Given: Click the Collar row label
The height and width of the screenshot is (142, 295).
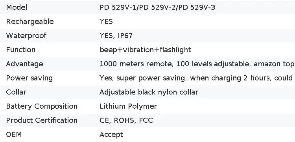Looking at the screenshot, I should tap(16, 92).
